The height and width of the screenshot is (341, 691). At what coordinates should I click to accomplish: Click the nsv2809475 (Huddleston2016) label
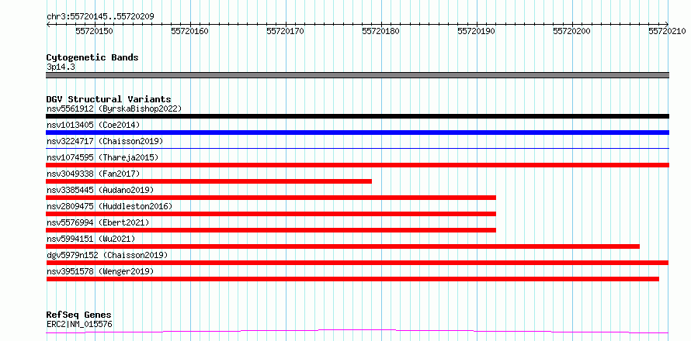[x=109, y=206]
